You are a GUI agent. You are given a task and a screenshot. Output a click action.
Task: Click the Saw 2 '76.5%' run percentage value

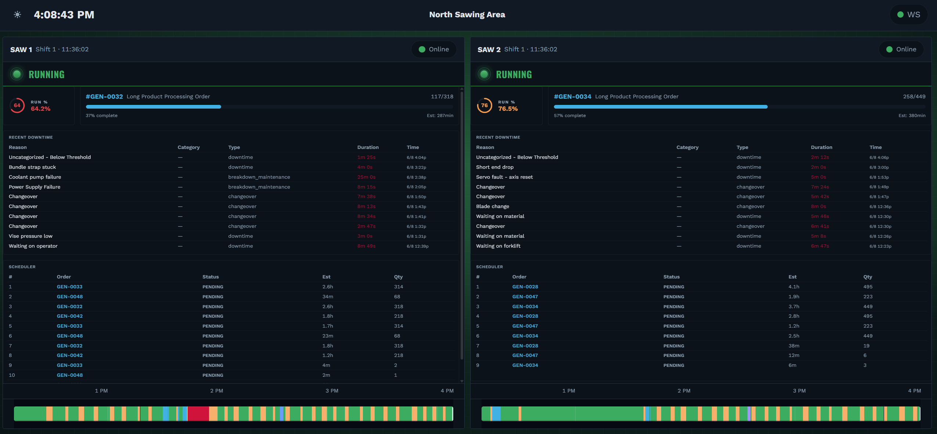click(508, 109)
